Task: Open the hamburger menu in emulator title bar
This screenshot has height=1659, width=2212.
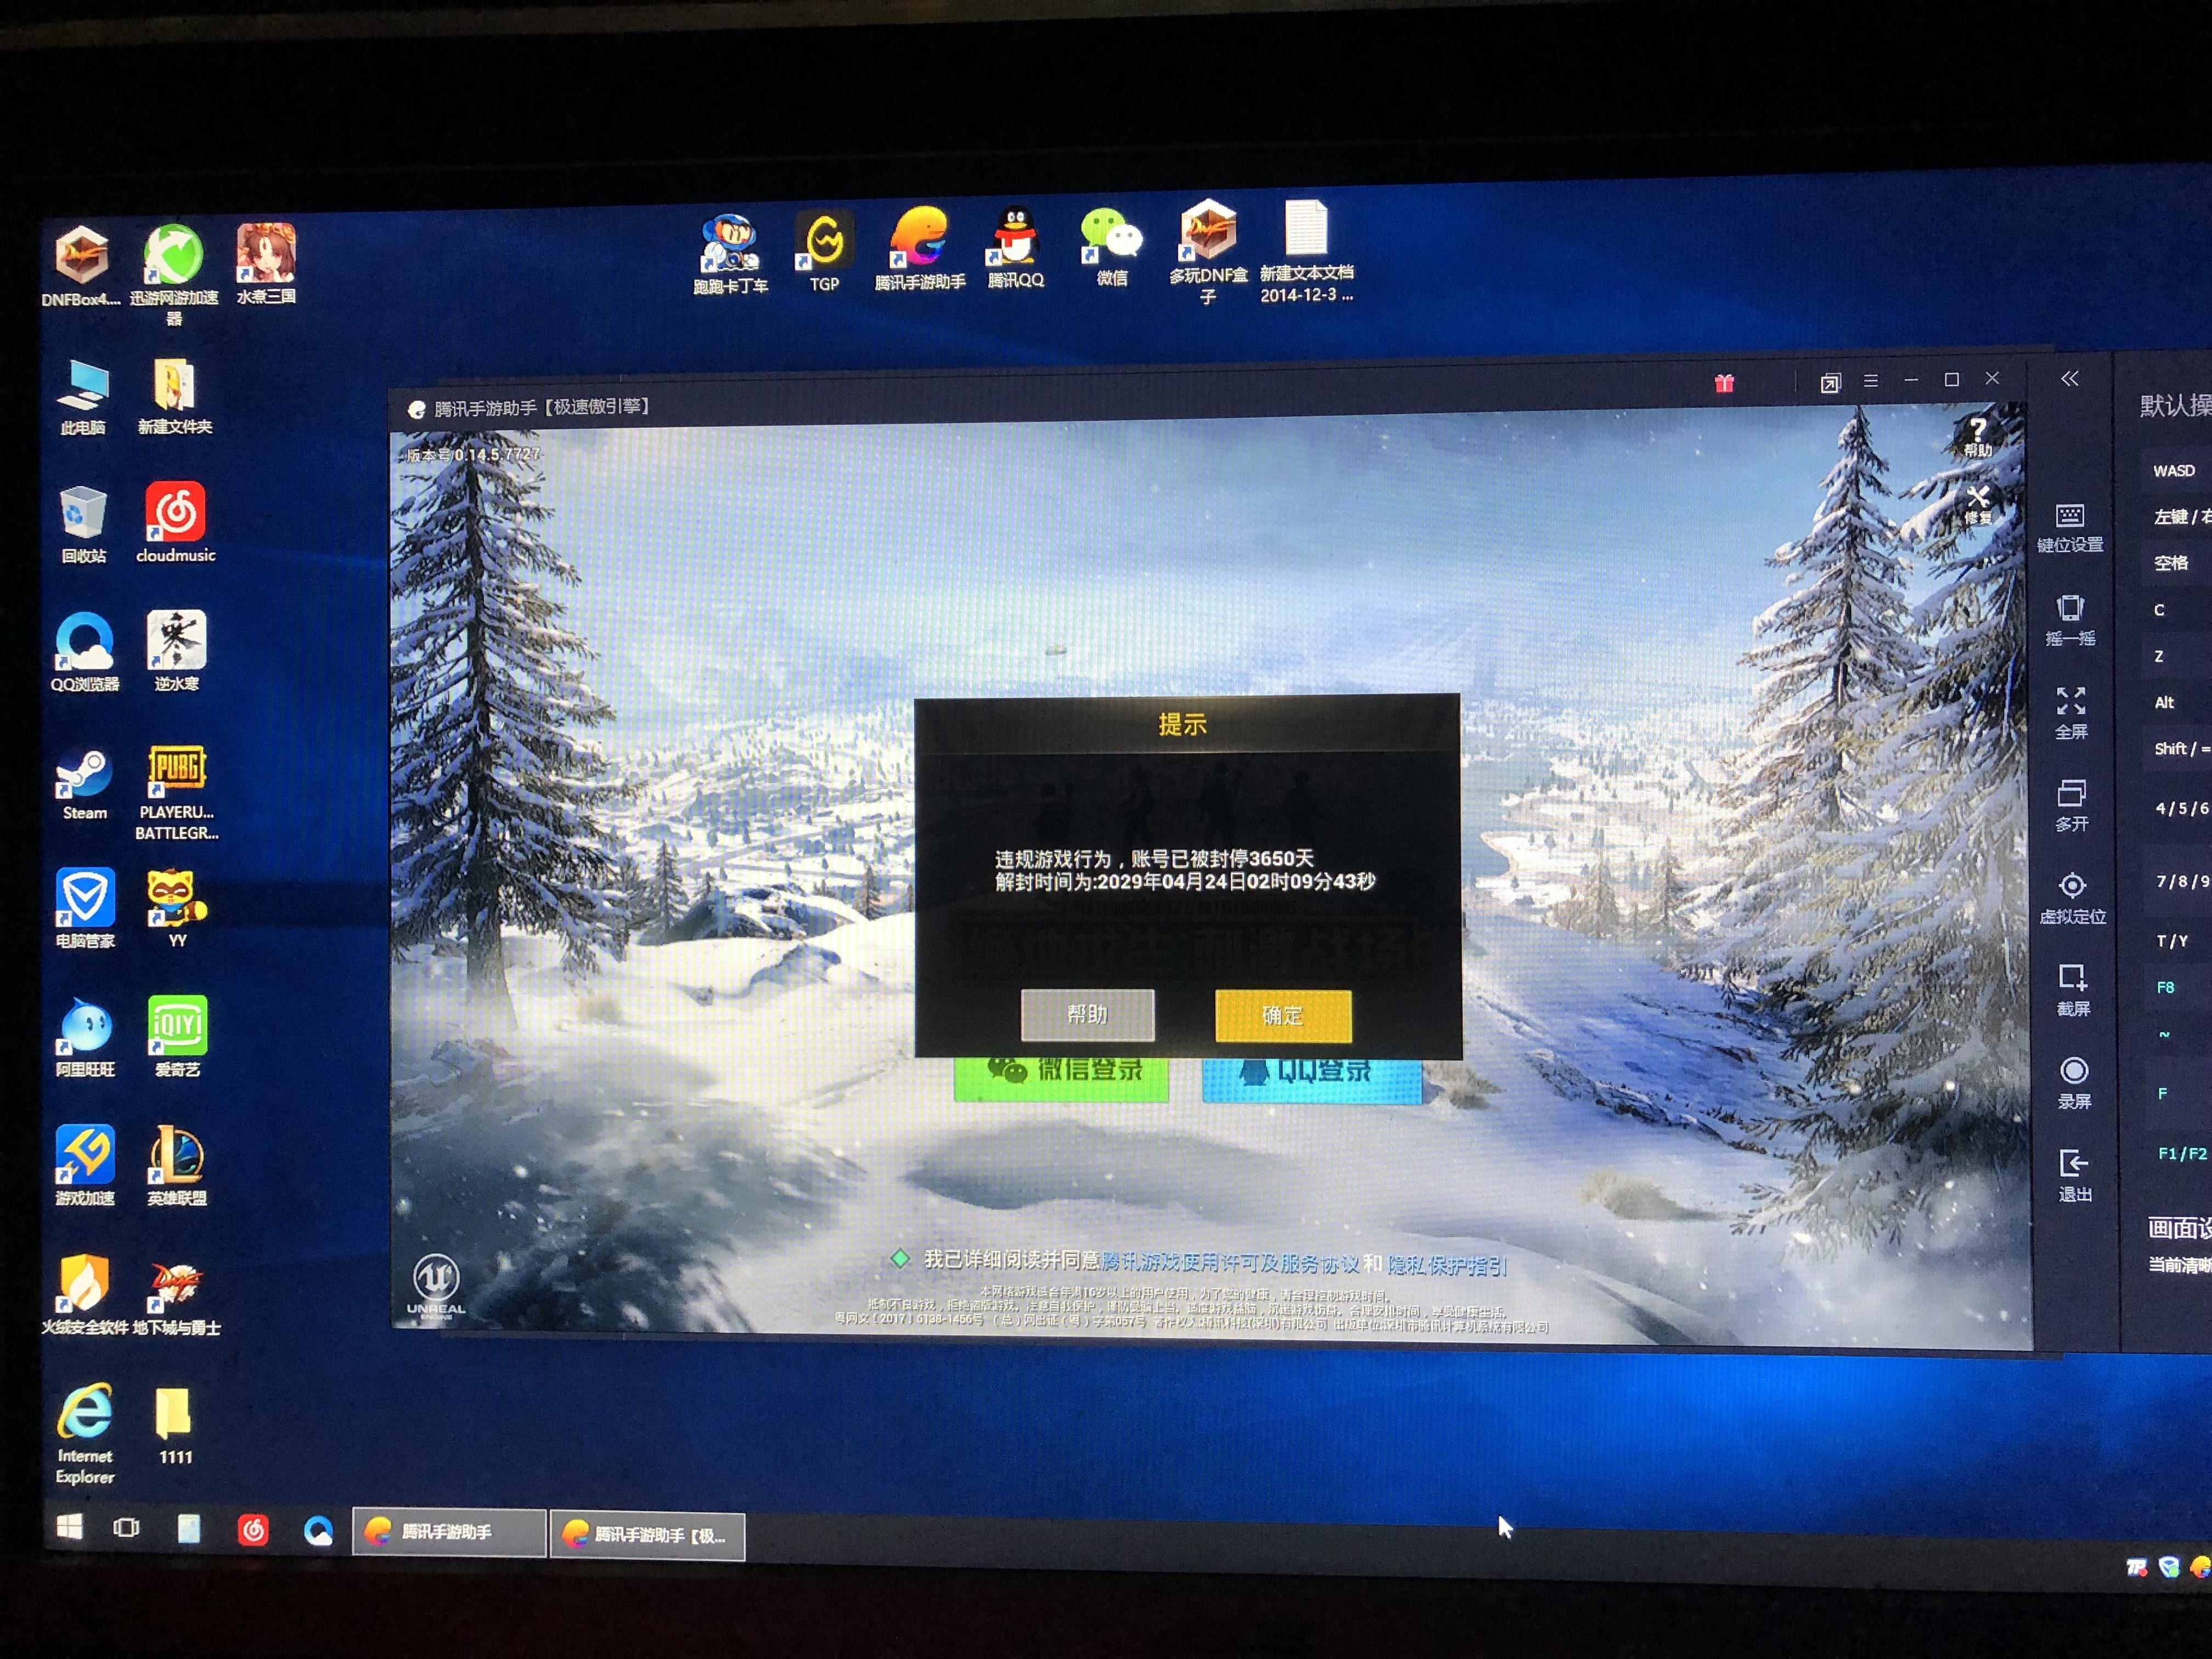Action: [1870, 381]
